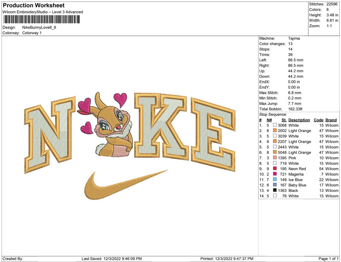Click the embroidered letter N in design
Screen dimensions: 341x262
pos(50,135)
